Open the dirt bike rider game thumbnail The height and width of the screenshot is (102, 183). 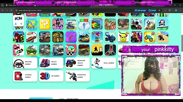pos(149,24)
